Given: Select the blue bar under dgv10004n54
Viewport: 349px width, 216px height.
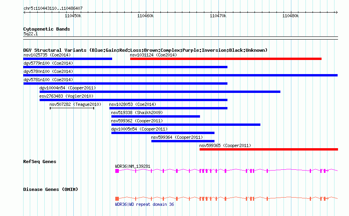Looking at the screenshot, I should (x=160, y=92).
